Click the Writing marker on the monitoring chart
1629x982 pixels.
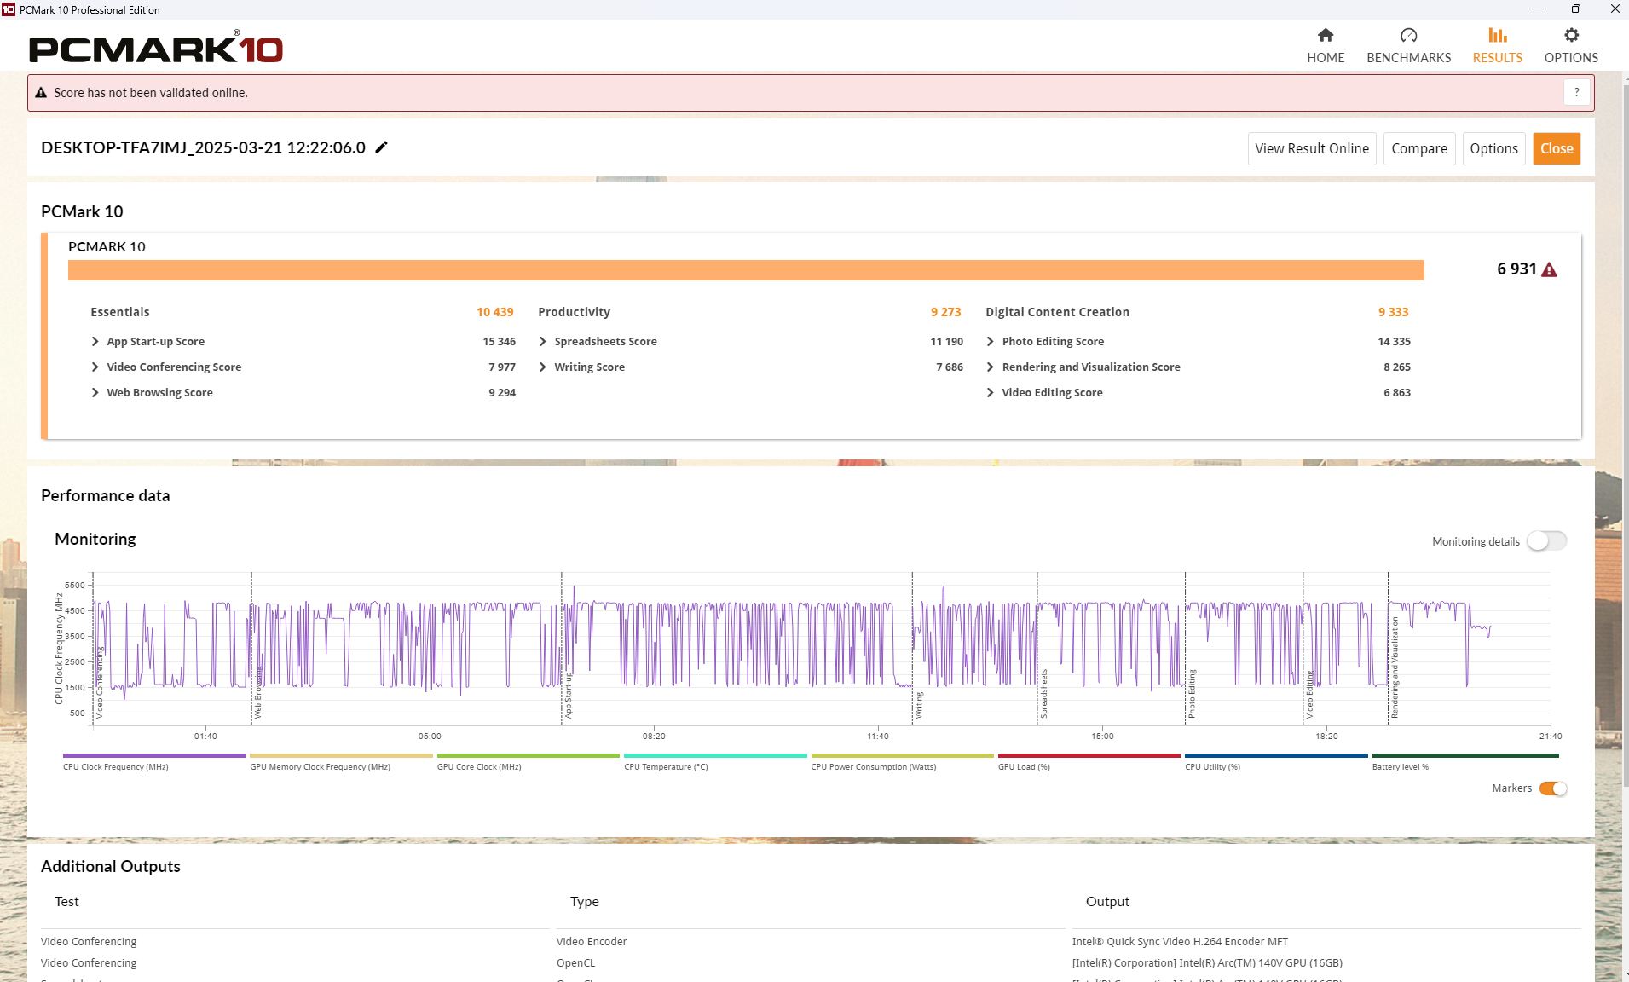coord(919,704)
